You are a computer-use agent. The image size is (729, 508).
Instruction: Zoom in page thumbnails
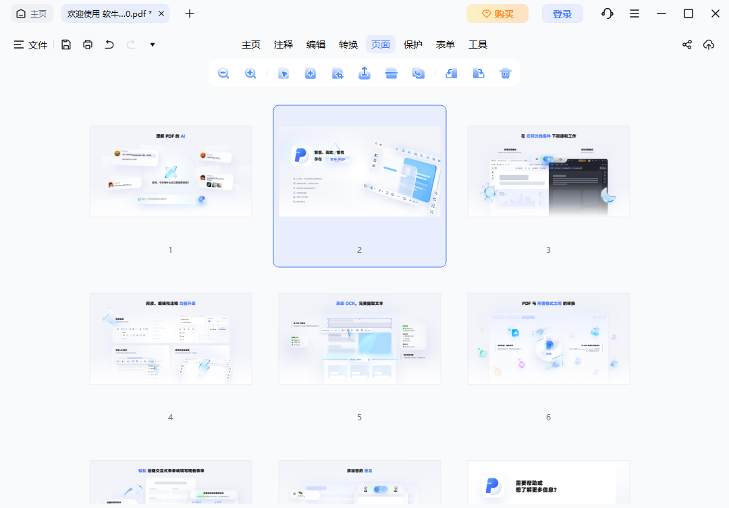(x=250, y=74)
